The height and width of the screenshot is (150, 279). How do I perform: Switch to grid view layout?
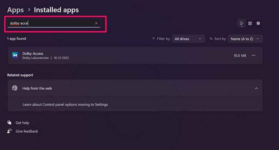(250, 23)
